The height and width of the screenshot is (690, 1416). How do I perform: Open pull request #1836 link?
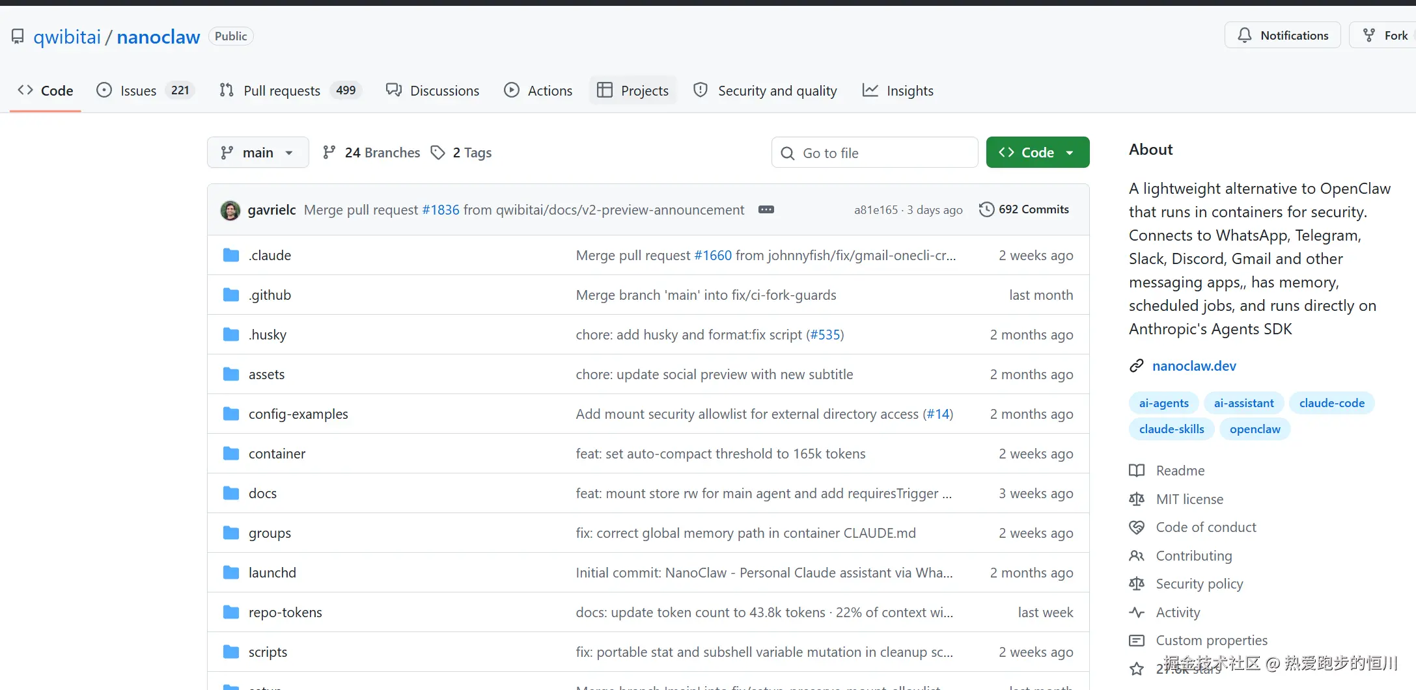pos(441,209)
